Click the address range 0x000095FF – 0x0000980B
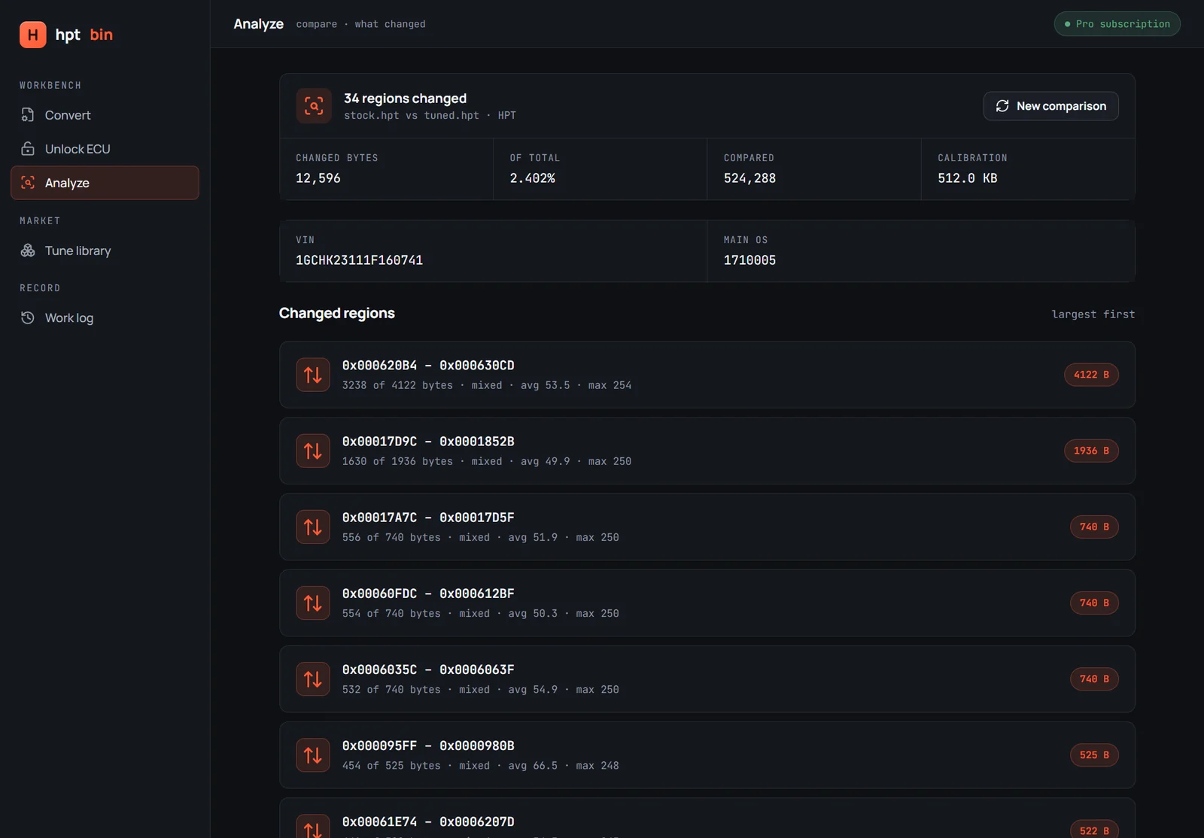The width and height of the screenshot is (1204, 838). (428, 745)
